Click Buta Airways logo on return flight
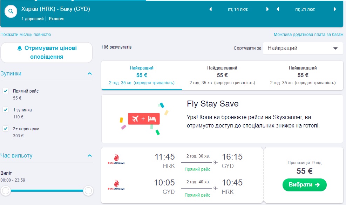The height and width of the screenshot is (205, 346). [x=116, y=185]
